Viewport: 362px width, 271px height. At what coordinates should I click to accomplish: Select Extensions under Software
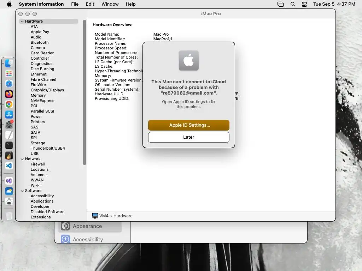click(x=41, y=217)
